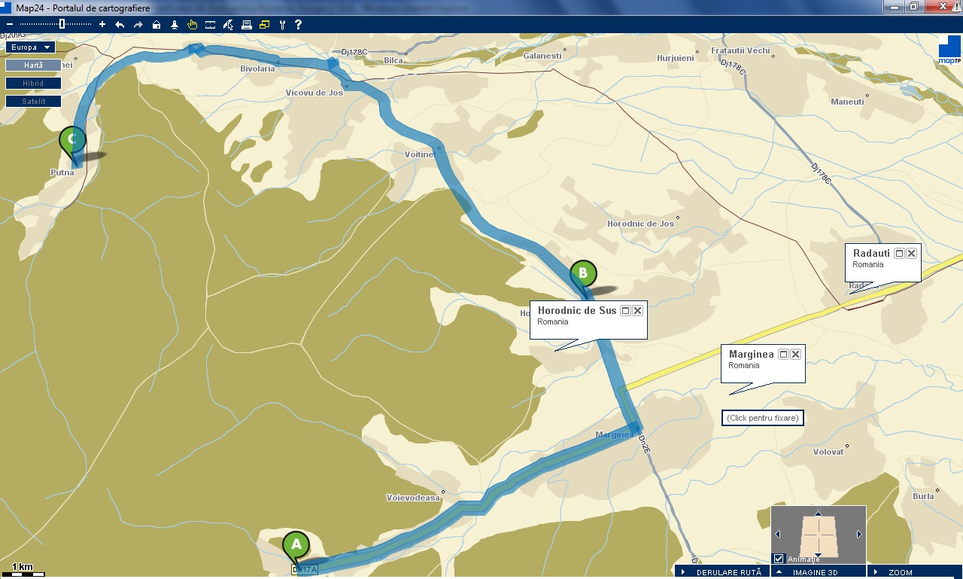The image size is (963, 579).
Task: Click the zoom in plus icon
Action: coord(102,24)
